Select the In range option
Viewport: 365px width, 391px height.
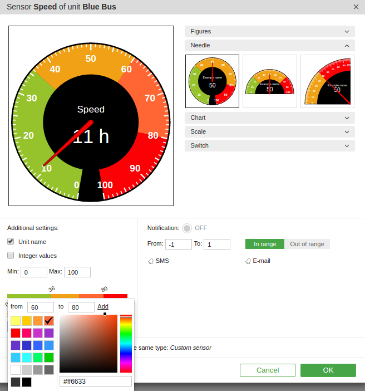pyautogui.click(x=265, y=244)
